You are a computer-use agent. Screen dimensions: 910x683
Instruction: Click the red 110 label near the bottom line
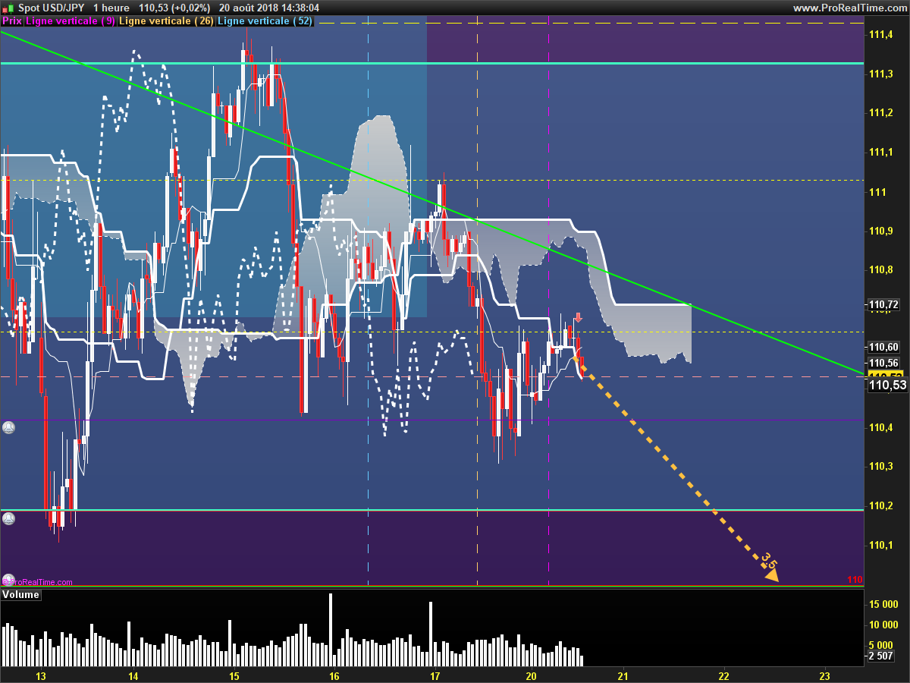click(855, 580)
